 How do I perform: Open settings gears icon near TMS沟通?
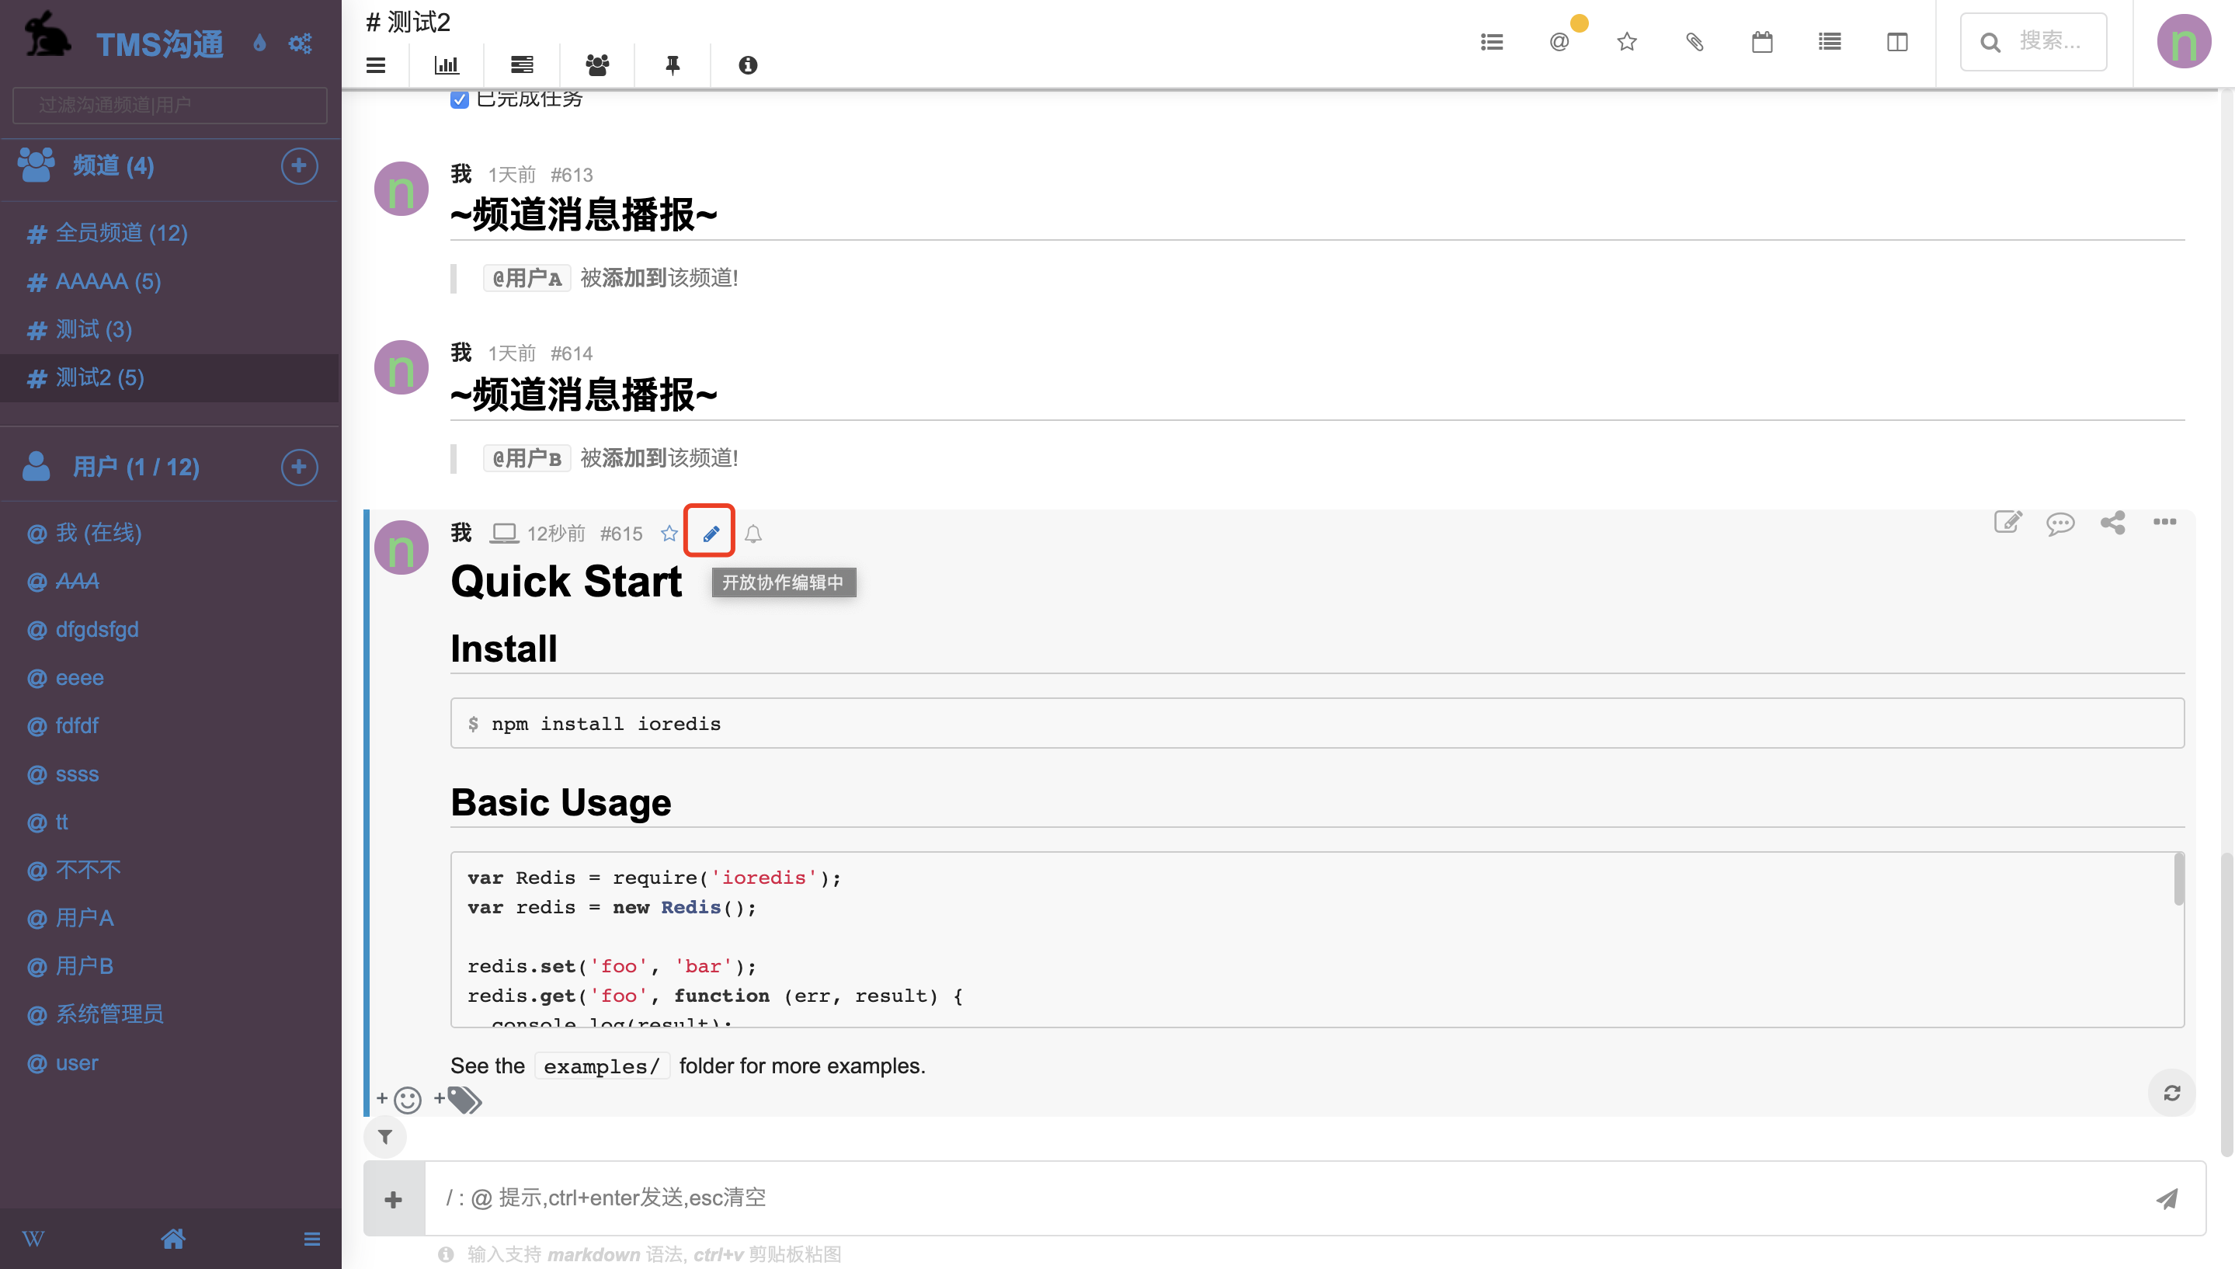point(301,43)
